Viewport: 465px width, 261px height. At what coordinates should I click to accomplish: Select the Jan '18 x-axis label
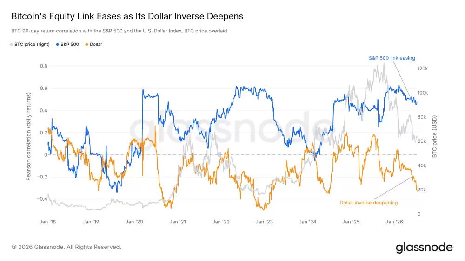coord(48,222)
